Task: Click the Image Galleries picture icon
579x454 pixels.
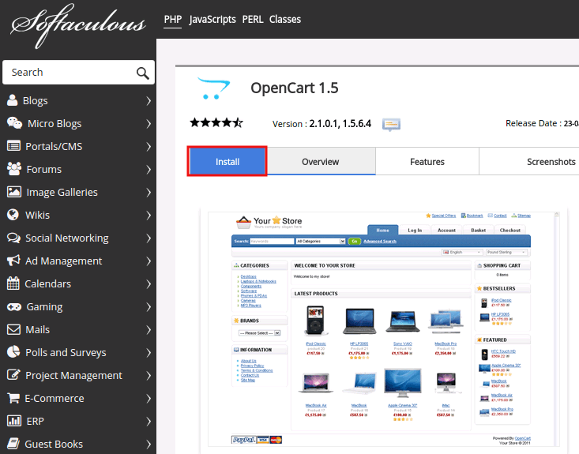Action: [14, 192]
